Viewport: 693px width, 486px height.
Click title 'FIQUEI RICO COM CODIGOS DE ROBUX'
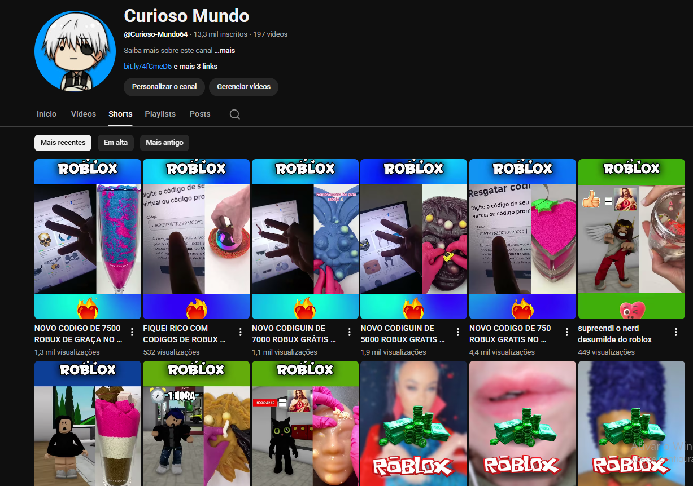[x=185, y=334]
